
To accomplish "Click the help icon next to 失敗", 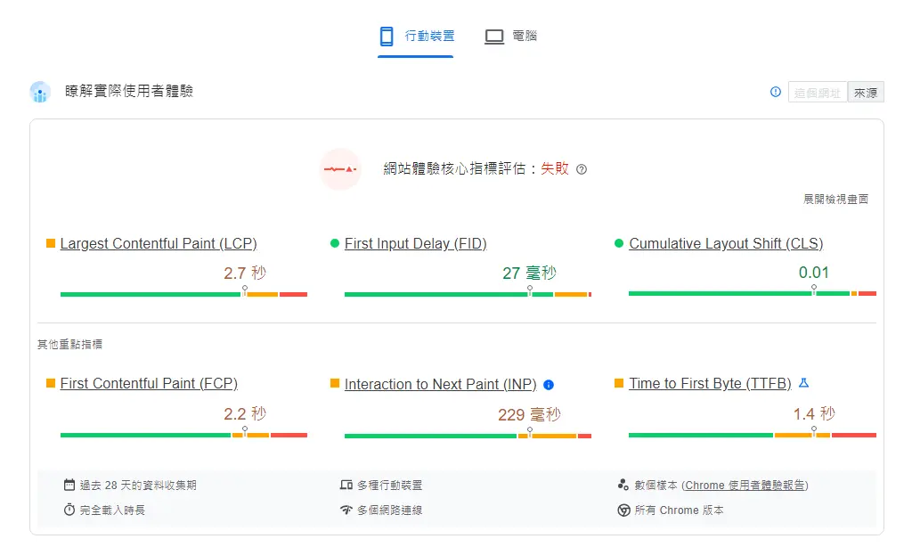I will coord(582,169).
